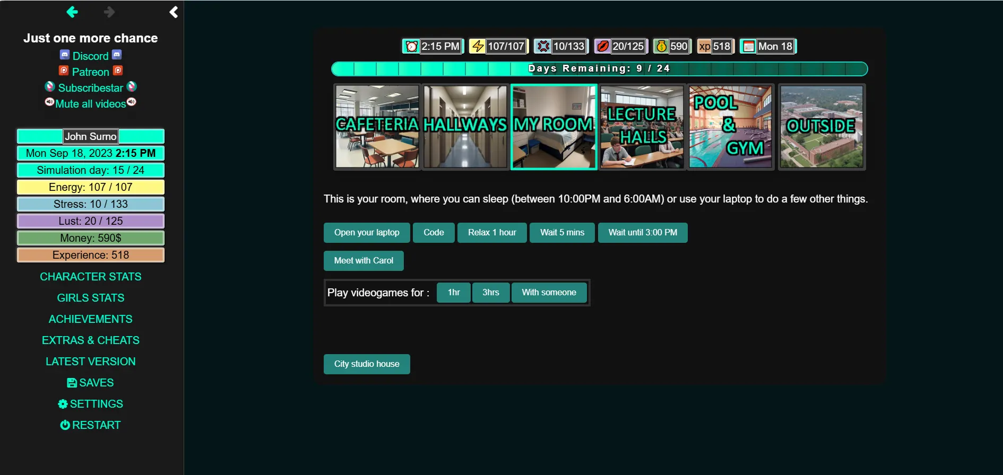Click the 107/107 energy value in the top bar

pos(506,47)
